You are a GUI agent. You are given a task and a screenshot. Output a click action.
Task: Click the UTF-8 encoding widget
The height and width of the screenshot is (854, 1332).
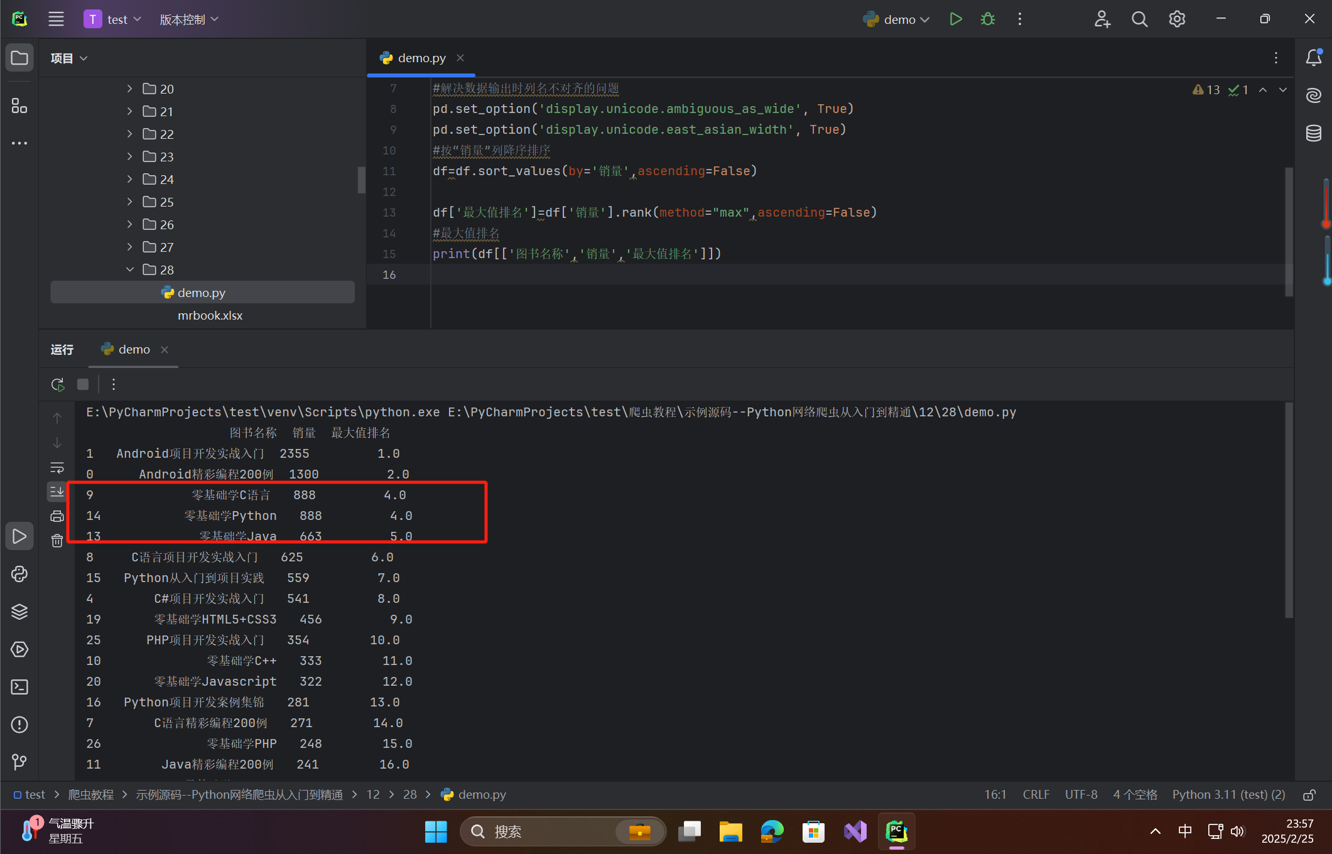[x=1081, y=794]
